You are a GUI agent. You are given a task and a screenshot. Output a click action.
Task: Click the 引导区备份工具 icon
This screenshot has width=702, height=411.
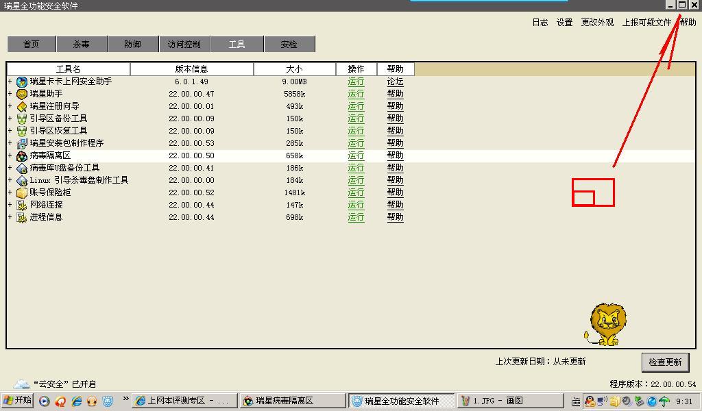[21, 119]
